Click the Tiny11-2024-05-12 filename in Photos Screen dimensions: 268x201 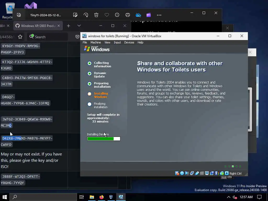tap(46, 15)
